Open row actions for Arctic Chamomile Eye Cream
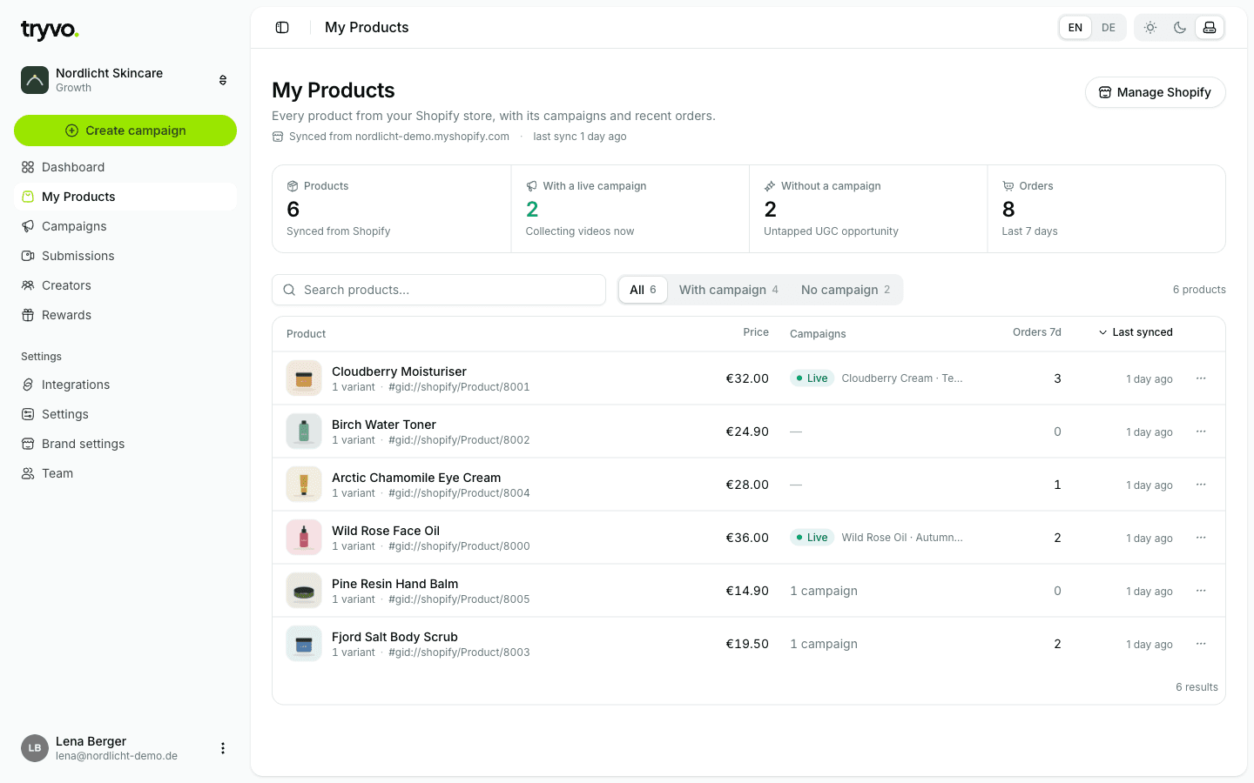The height and width of the screenshot is (783, 1254). [1201, 485]
